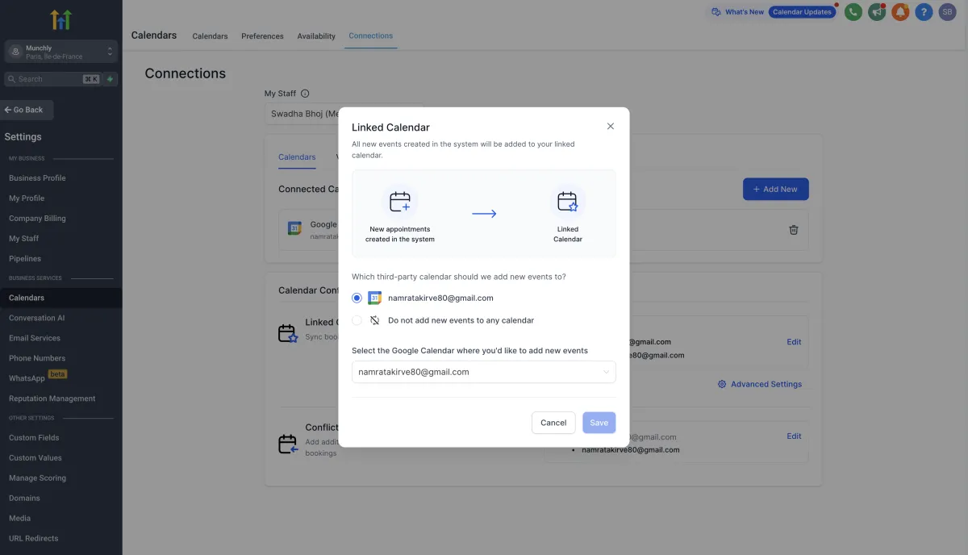Click the green AI sparkle icon beside search
Image resolution: width=968 pixels, height=555 pixels.
tap(111, 79)
